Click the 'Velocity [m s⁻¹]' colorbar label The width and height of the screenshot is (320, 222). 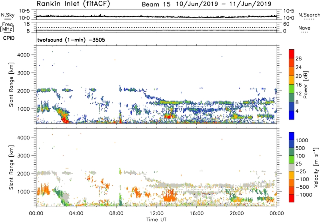[x=316, y=167]
